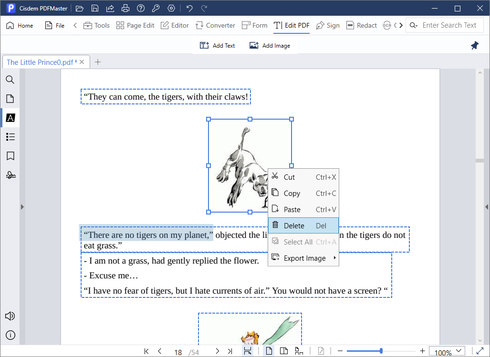
Task: Go to the previous page
Action: click(160, 351)
